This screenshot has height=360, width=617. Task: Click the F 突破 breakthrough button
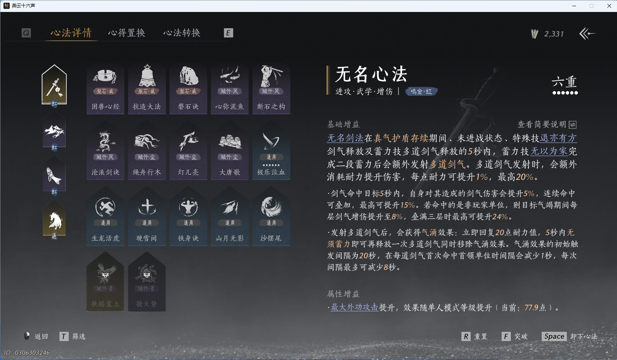coord(515,336)
